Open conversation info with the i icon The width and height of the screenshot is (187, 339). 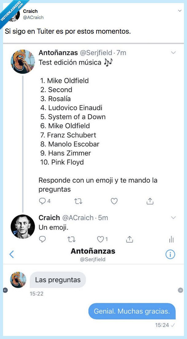point(170,254)
